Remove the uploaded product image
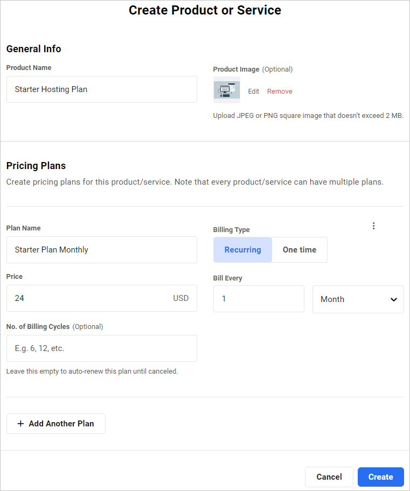The image size is (410, 491). pyautogui.click(x=279, y=91)
